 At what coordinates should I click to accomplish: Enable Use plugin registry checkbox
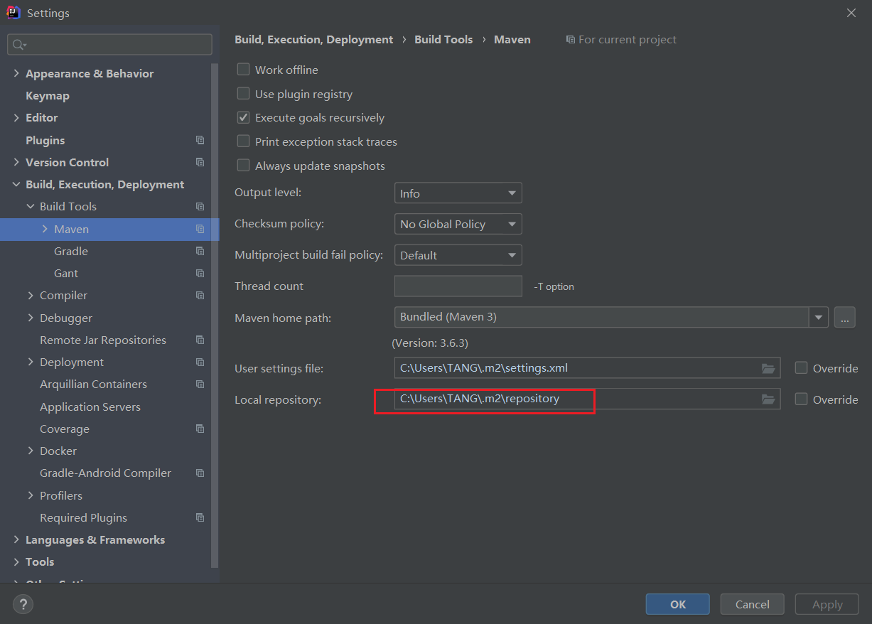click(x=244, y=94)
